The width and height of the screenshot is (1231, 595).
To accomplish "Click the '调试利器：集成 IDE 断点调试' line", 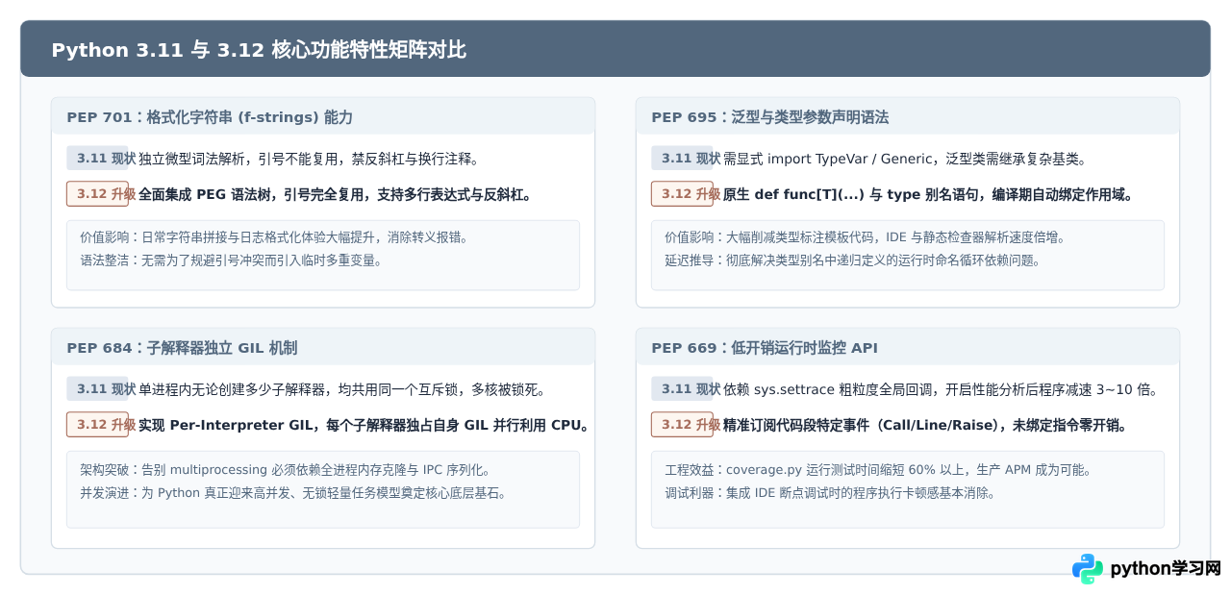I will click(830, 493).
